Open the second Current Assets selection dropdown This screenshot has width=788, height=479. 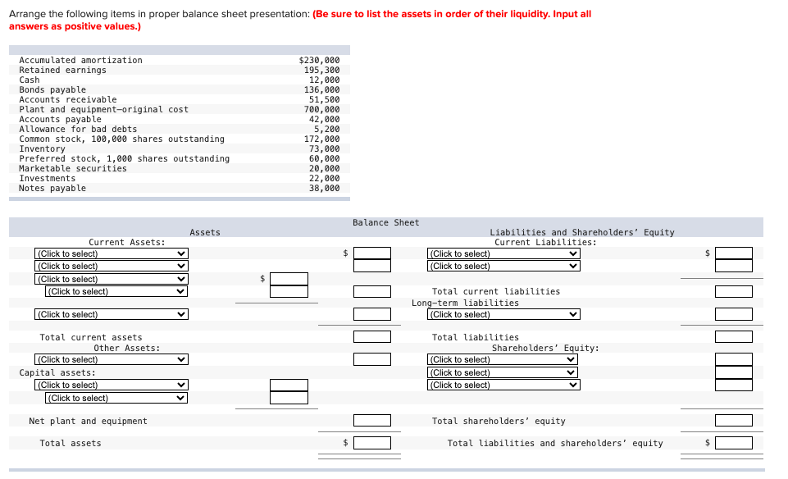[112, 265]
